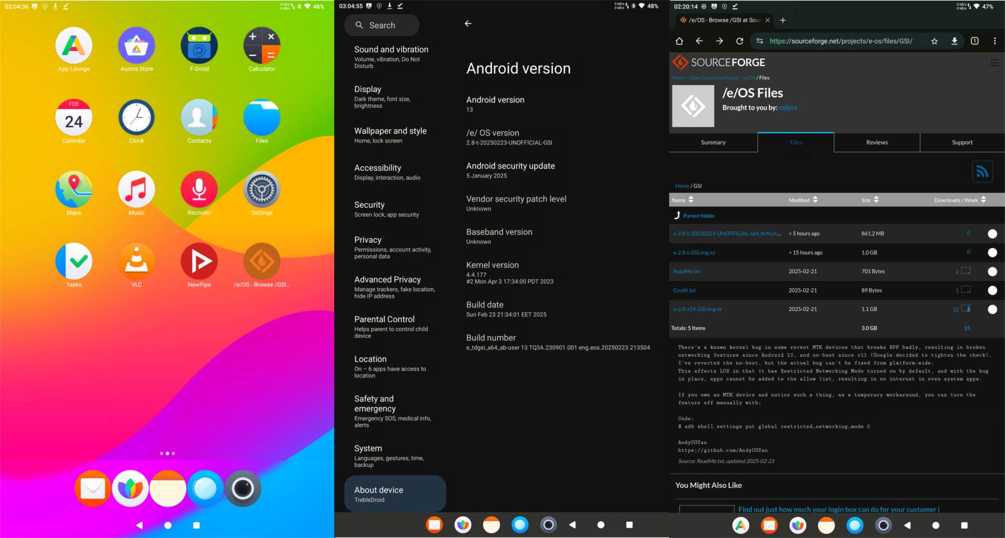Viewport: 1005px width, 538px height.
Task: Select About device in settings list
Action: pyautogui.click(x=395, y=494)
